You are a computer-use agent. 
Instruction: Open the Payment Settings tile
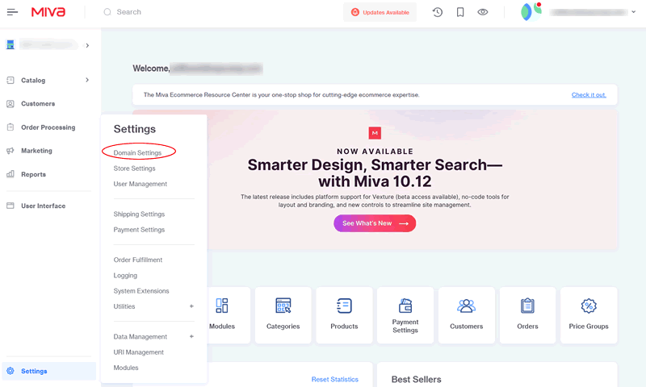[405, 315]
